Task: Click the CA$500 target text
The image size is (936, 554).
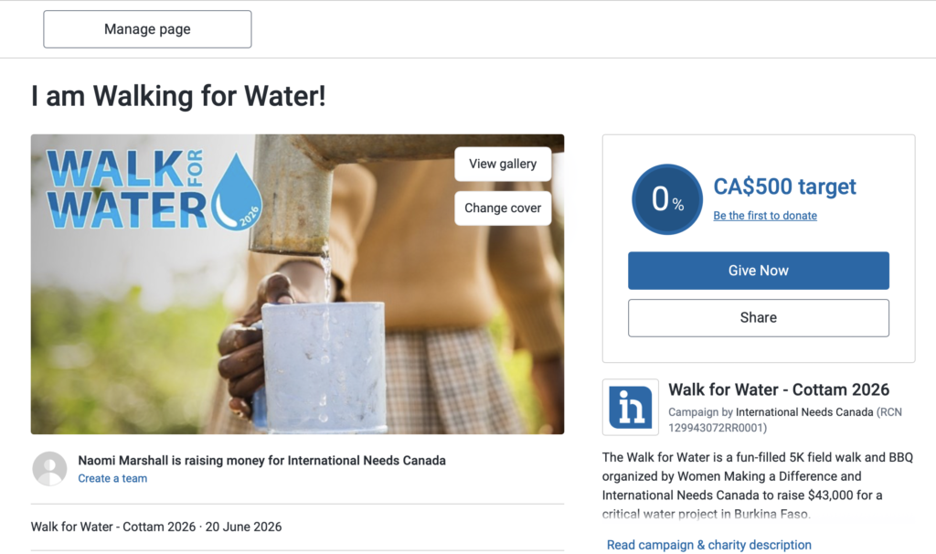Action: tap(784, 186)
